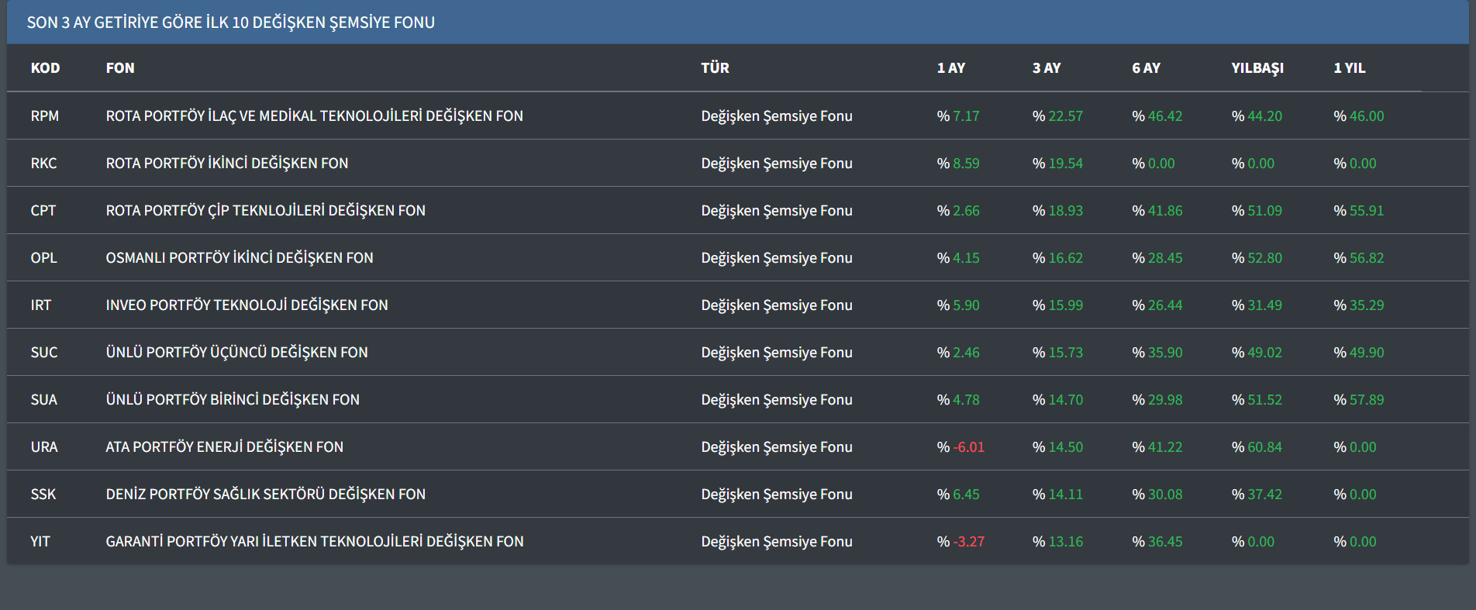This screenshot has width=1476, height=610.
Task: Select the YIT fund code
Action: point(40,542)
